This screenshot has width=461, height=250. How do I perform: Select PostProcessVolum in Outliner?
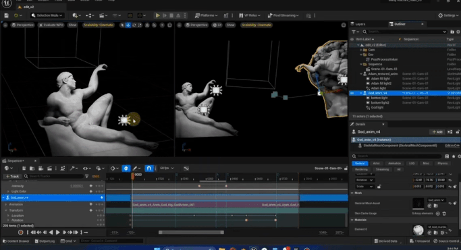coord(384,59)
